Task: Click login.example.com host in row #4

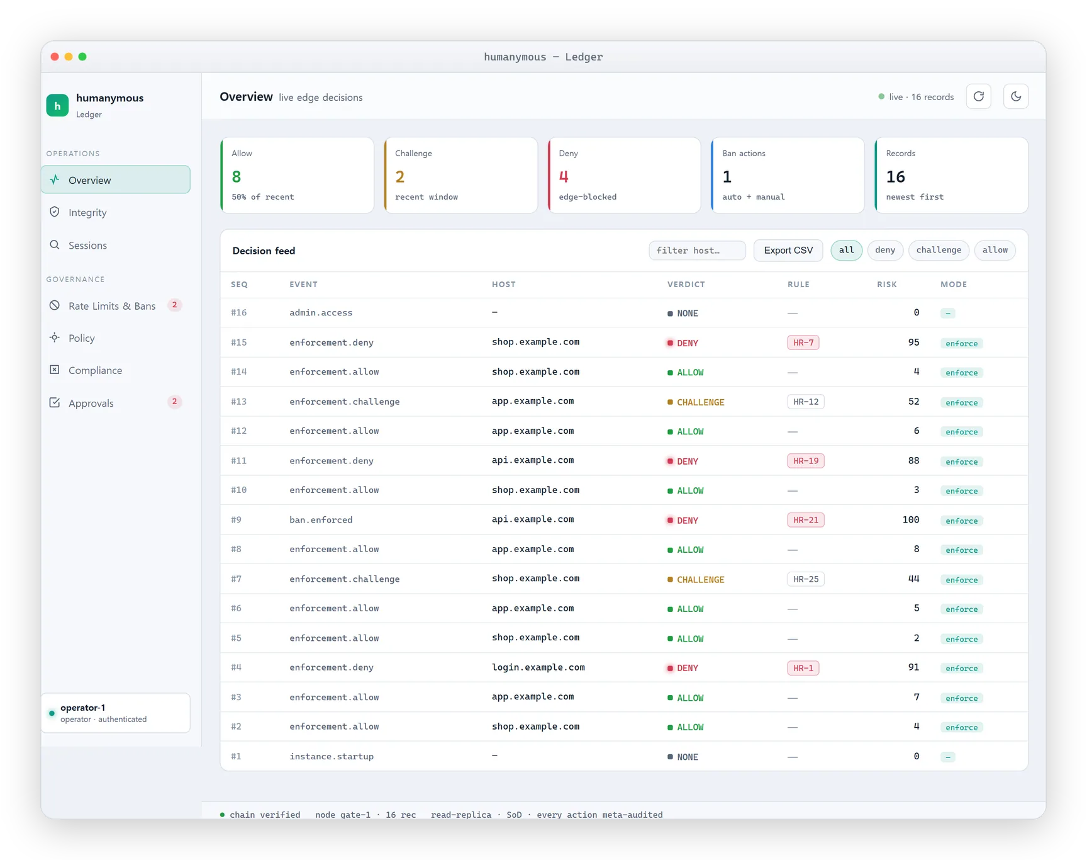Action: point(538,667)
